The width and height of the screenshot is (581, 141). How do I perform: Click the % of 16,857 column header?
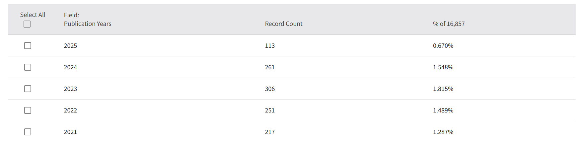tap(449, 24)
